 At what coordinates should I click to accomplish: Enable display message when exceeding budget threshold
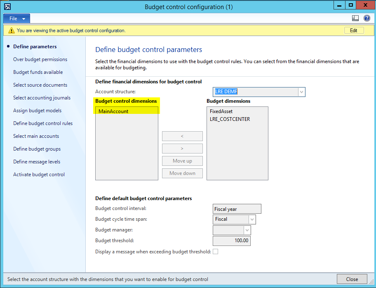coord(215,252)
